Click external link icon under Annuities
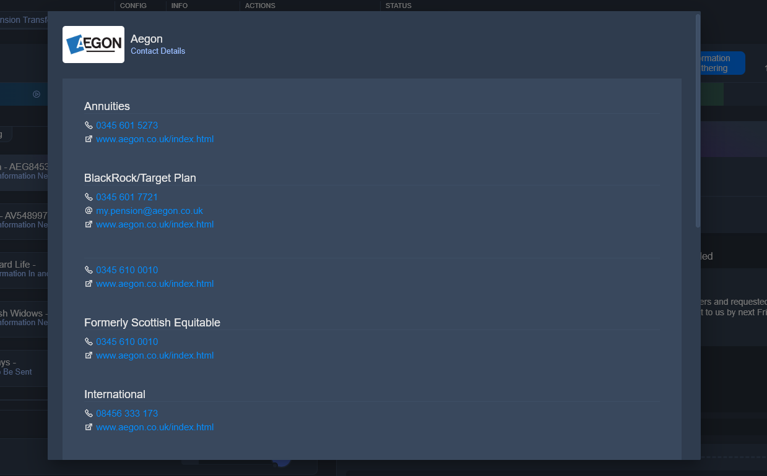The image size is (767, 476). click(x=89, y=139)
